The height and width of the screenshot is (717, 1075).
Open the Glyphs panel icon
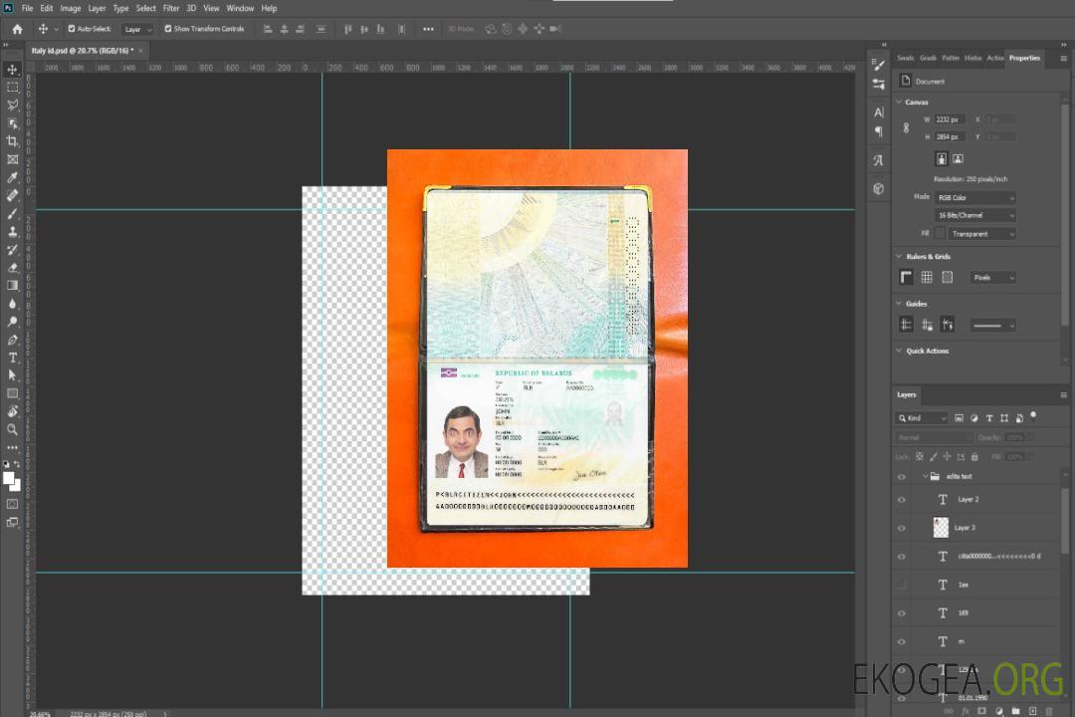click(879, 160)
